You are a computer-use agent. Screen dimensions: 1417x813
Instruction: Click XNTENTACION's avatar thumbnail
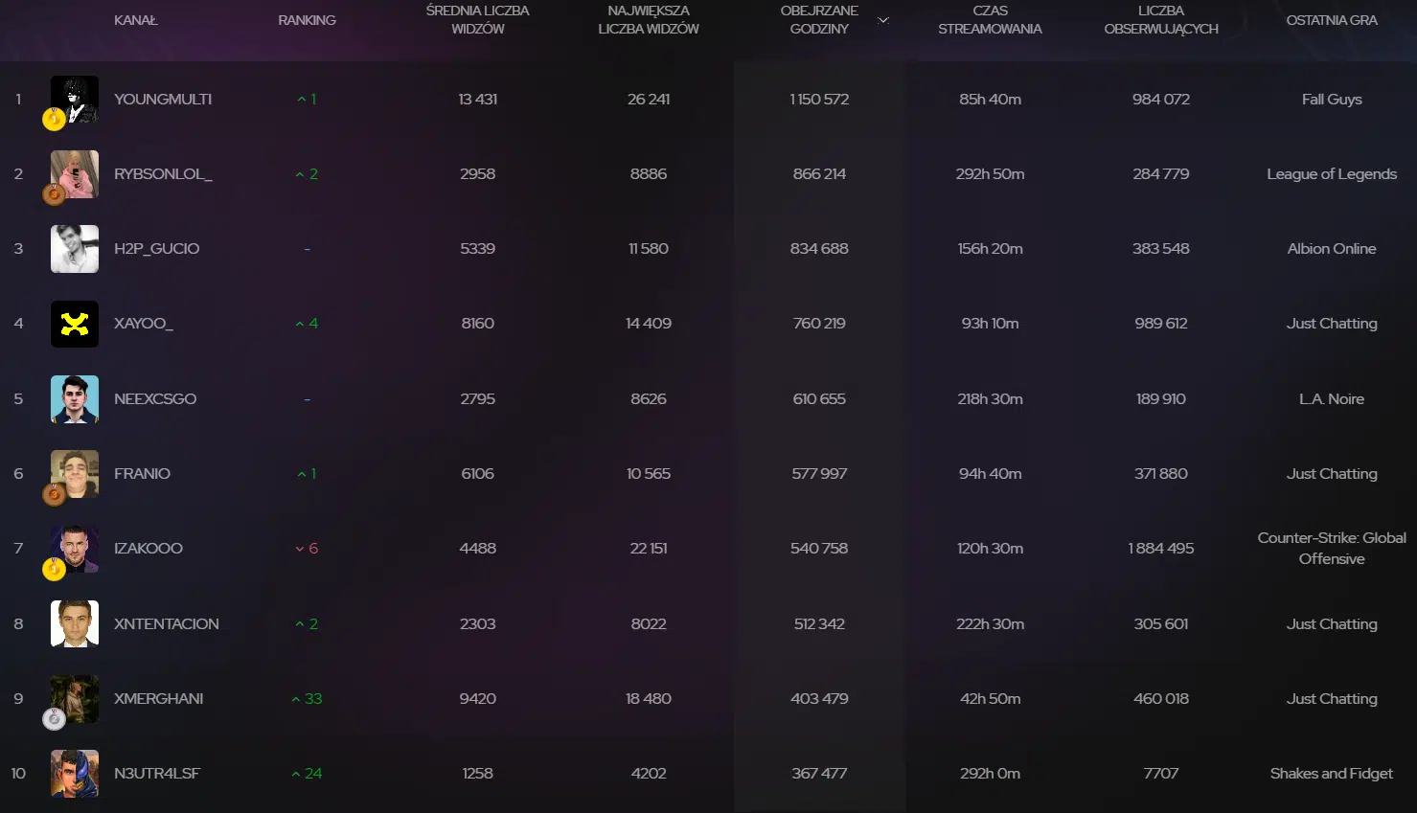click(75, 623)
